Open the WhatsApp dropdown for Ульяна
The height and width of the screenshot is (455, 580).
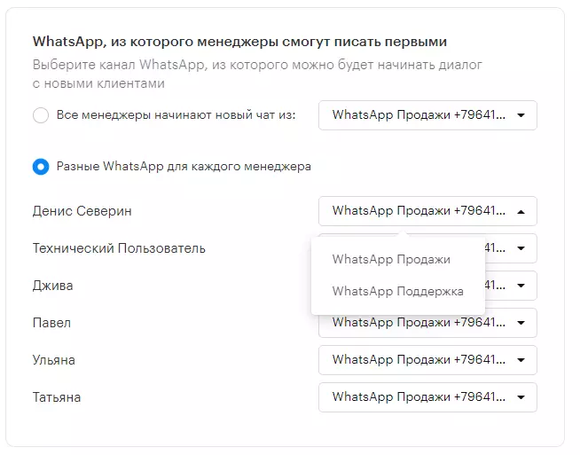[x=427, y=360]
